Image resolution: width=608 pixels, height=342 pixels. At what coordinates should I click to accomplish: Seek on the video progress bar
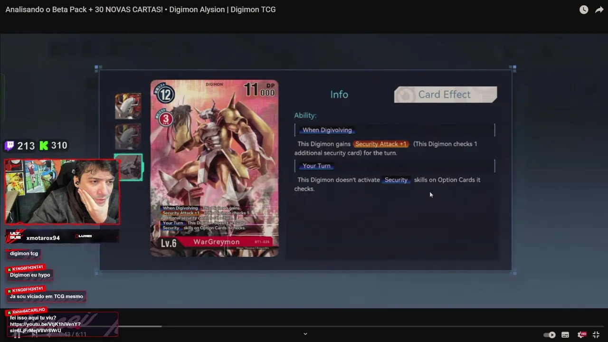click(304, 326)
